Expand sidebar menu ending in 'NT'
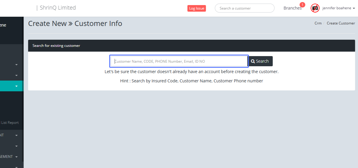The width and height of the screenshot is (358, 168). point(16,135)
